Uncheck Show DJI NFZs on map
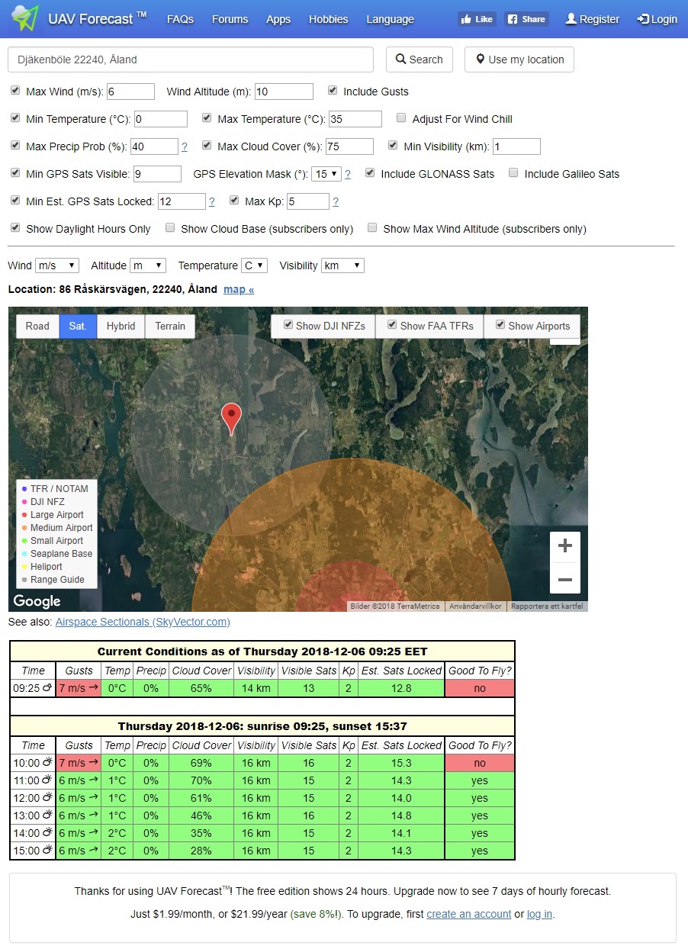 click(288, 325)
